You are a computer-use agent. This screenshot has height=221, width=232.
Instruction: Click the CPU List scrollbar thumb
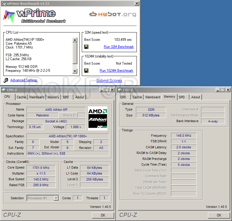[x=75, y=53]
